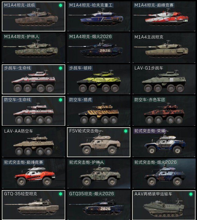Choose the 轮式突击炮-巅峰竞赛 red skin

(x=33, y=174)
